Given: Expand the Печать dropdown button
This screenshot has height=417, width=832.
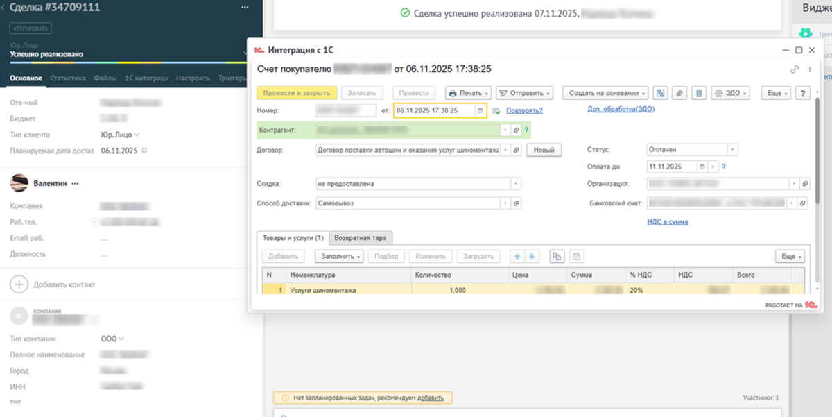Looking at the screenshot, I should (468, 93).
